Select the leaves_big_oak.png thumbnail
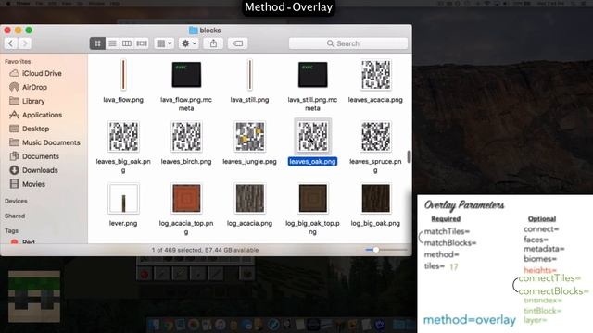 click(123, 136)
